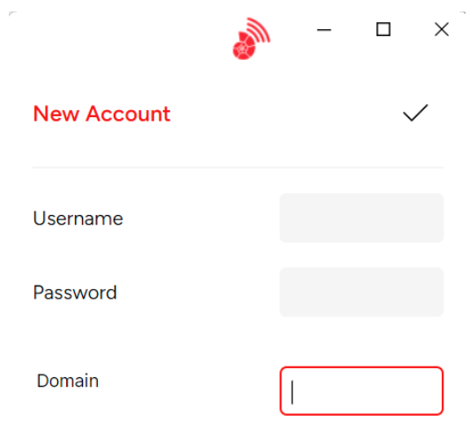Place the cursor in the gray Username box
Screen dimensions: 469x437
(361, 218)
